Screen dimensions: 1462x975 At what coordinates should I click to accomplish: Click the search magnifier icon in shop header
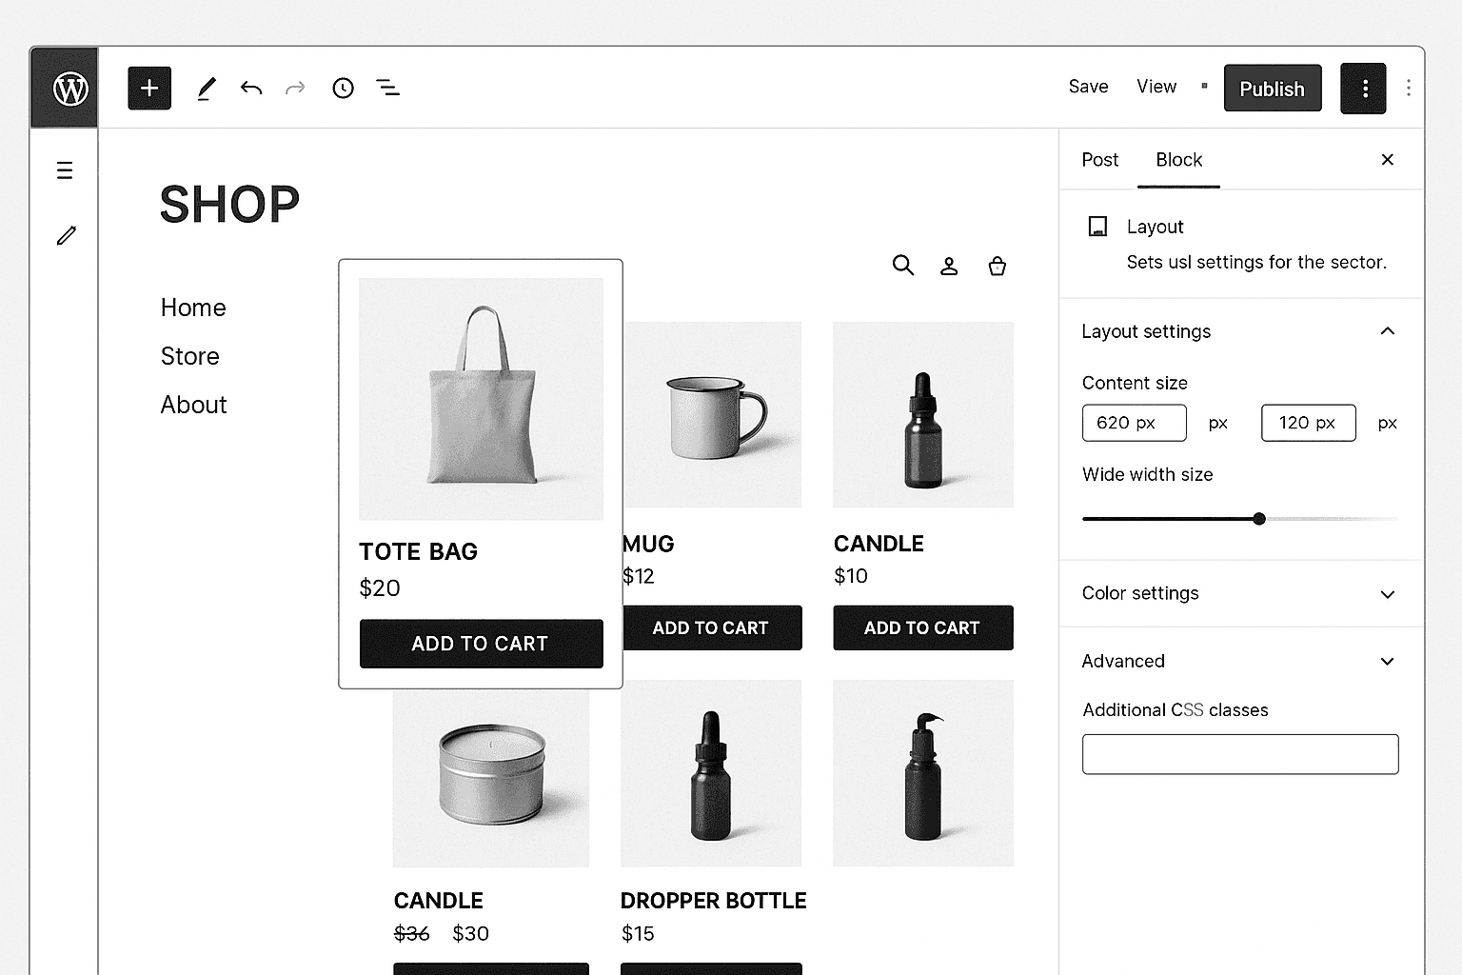pyautogui.click(x=902, y=266)
